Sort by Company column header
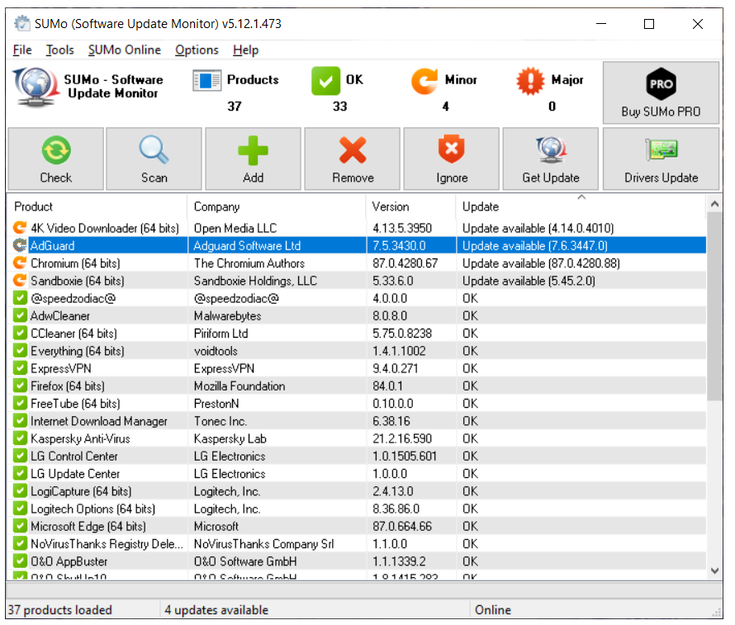The image size is (735, 625). tap(277, 206)
